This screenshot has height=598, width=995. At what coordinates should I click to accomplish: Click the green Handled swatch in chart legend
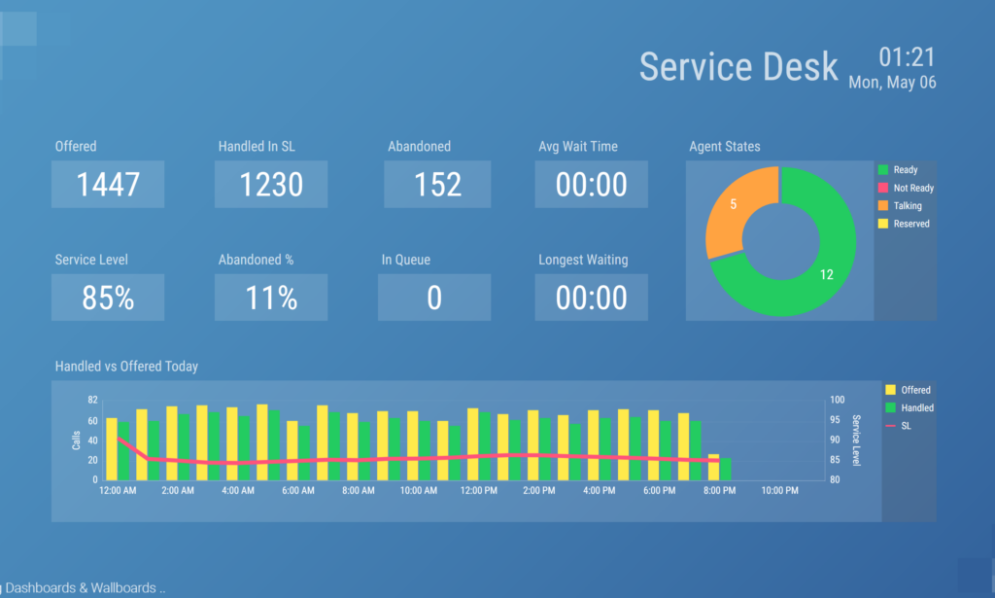click(891, 408)
